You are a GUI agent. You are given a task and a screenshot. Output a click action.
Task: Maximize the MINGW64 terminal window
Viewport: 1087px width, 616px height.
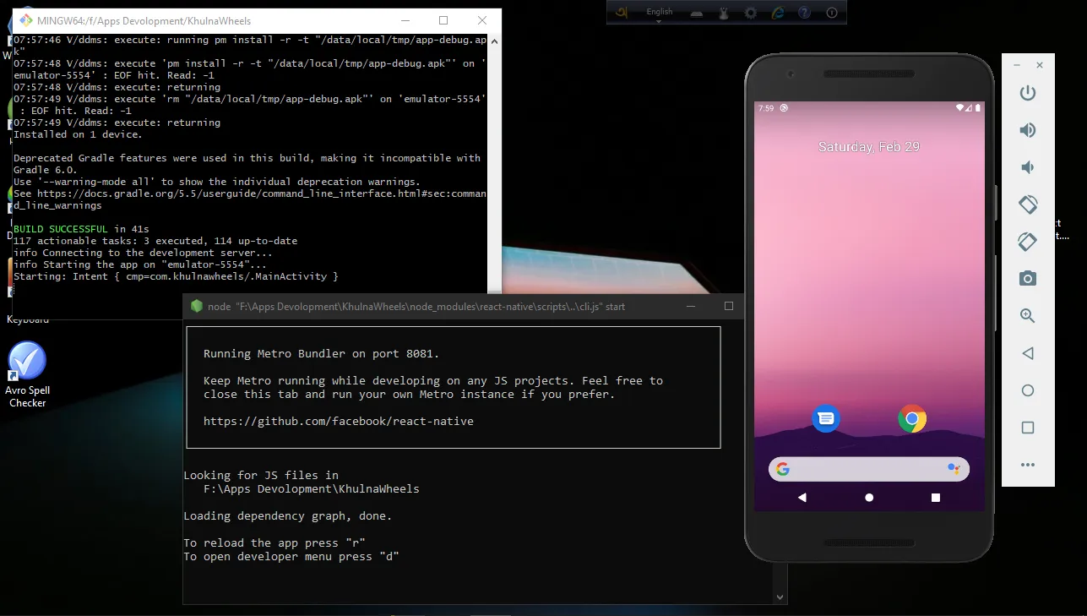pos(443,20)
